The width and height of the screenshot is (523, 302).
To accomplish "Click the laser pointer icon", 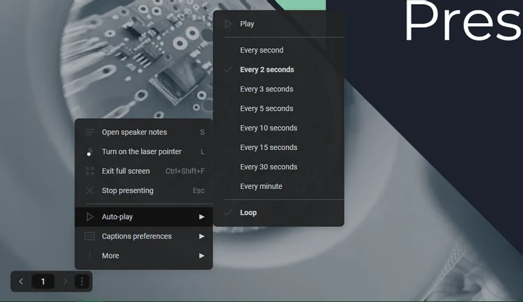I will [x=89, y=151].
